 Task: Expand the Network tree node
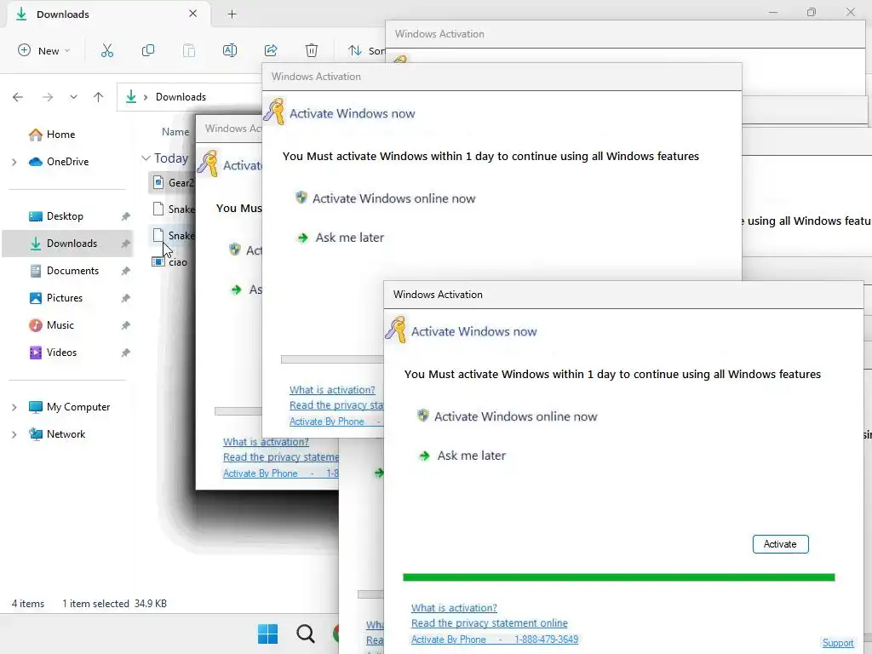tap(14, 434)
